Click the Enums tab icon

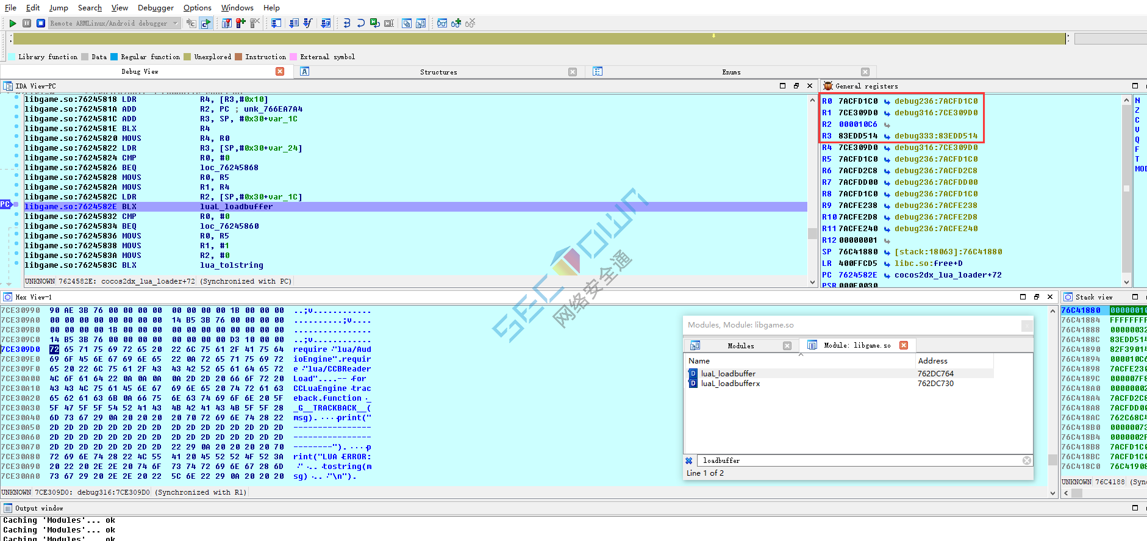[598, 71]
